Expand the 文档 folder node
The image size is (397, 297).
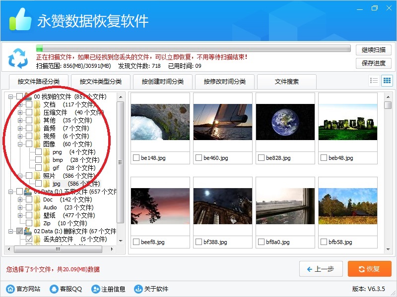pos(20,104)
